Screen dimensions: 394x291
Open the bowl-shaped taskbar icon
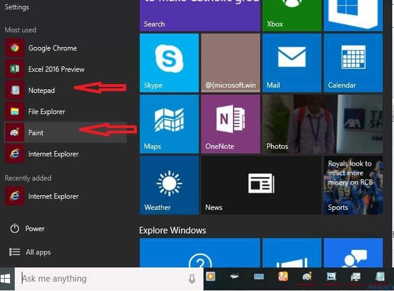[x=234, y=276]
